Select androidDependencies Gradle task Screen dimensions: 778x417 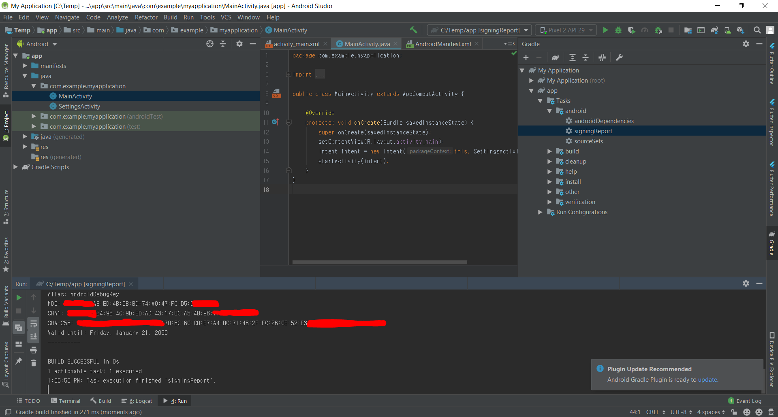[604, 121]
